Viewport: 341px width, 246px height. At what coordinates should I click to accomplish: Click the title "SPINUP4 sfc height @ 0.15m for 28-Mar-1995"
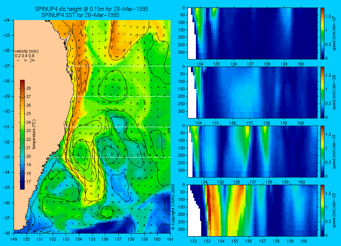(x=91, y=9)
